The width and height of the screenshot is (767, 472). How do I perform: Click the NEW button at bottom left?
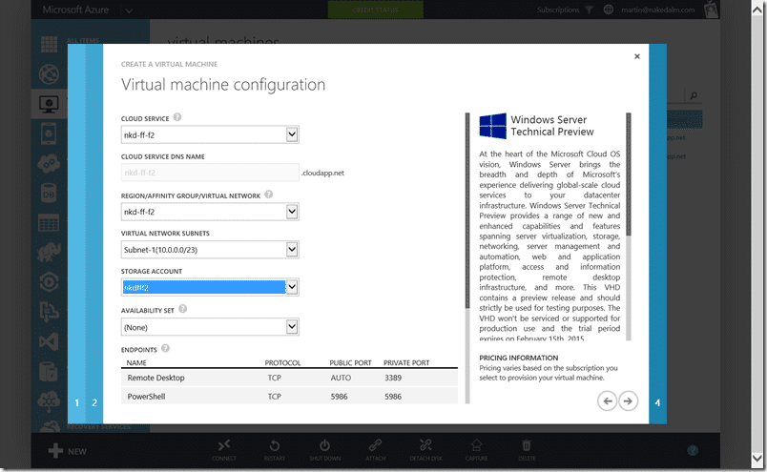[x=68, y=451]
